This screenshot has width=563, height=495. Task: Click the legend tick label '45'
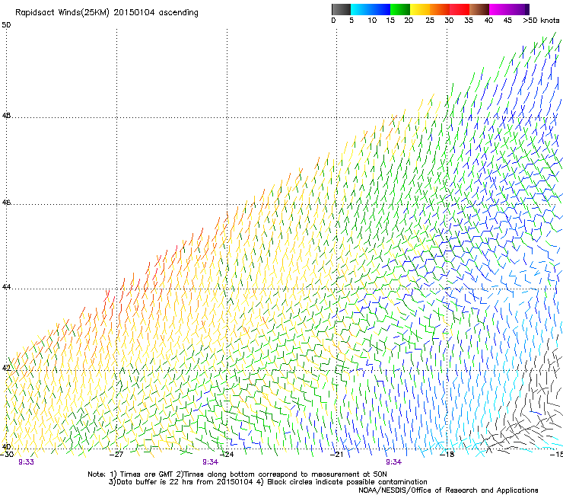(507, 21)
